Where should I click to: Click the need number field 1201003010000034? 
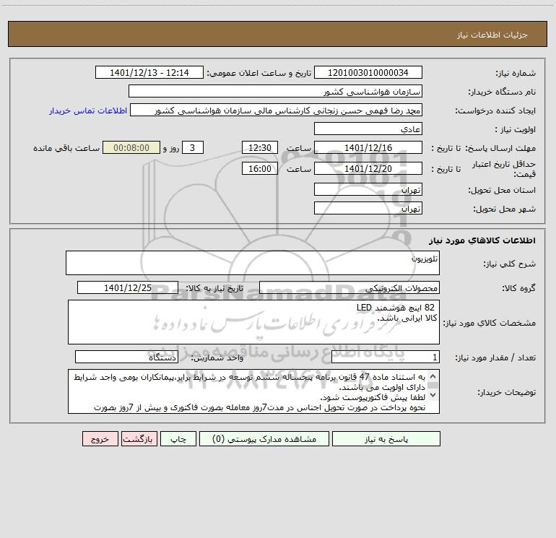368,73
